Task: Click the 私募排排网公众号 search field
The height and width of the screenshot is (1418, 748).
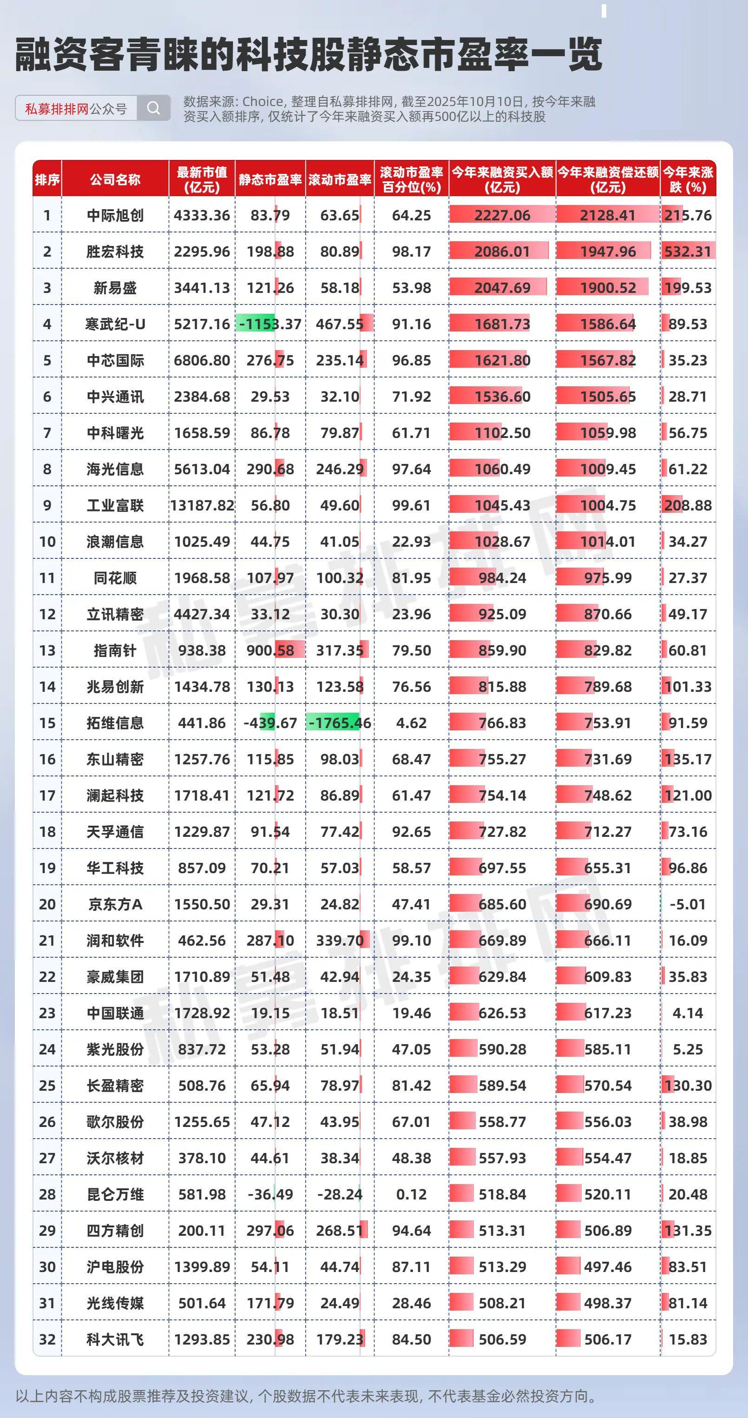Action: 76,108
